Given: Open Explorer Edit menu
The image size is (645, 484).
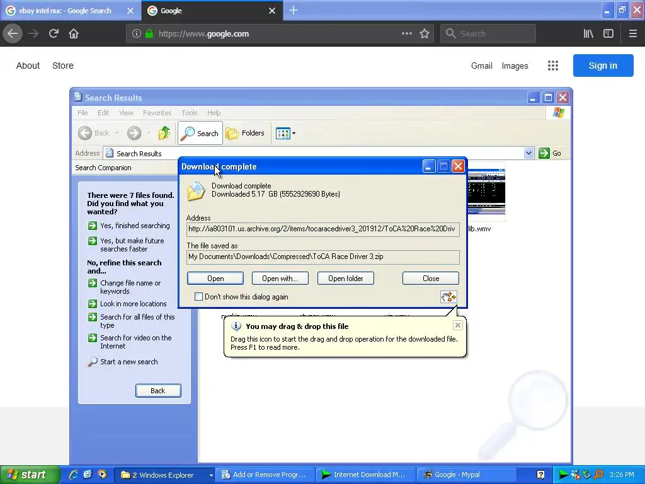Looking at the screenshot, I should [103, 113].
